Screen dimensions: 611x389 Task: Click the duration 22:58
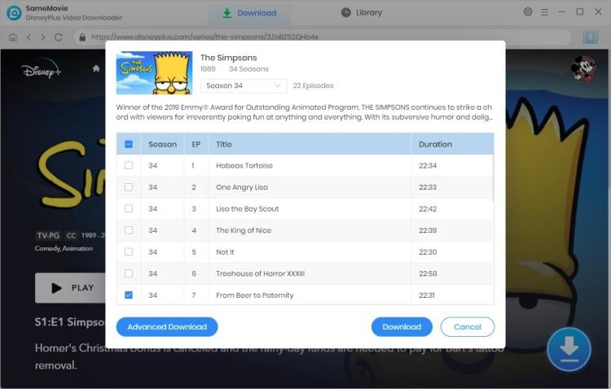(428, 273)
